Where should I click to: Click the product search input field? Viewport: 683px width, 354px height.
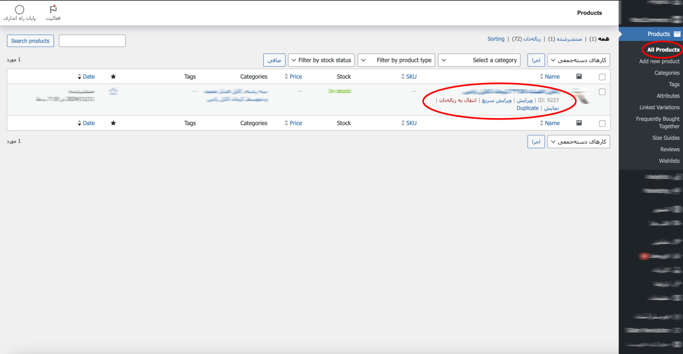click(x=92, y=41)
